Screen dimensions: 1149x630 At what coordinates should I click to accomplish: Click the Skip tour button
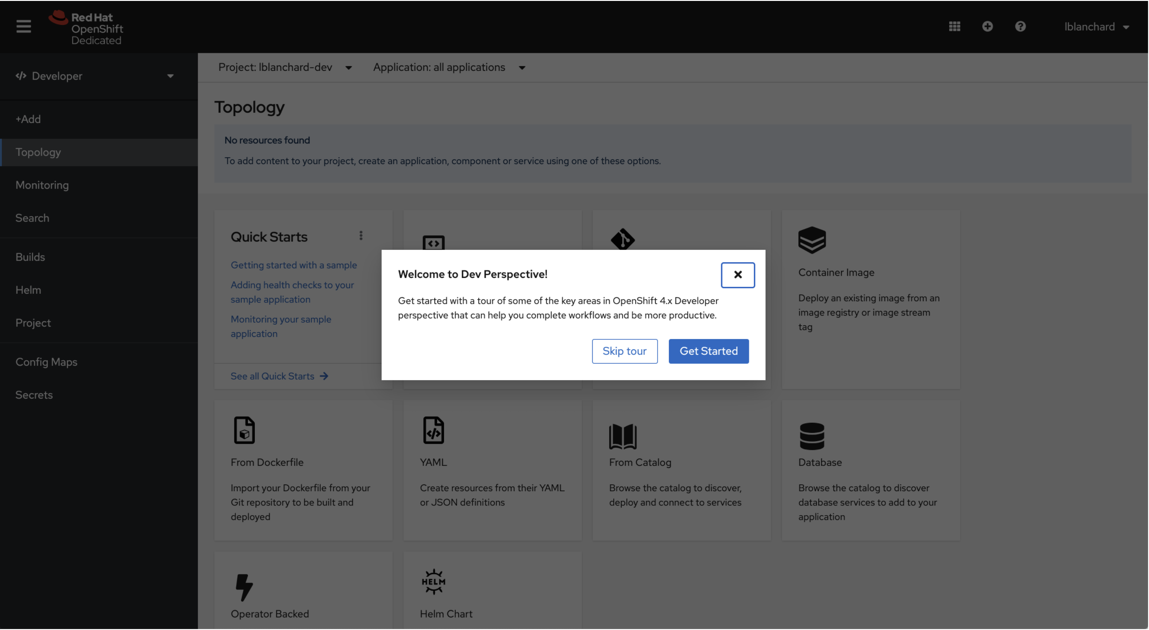(x=624, y=351)
